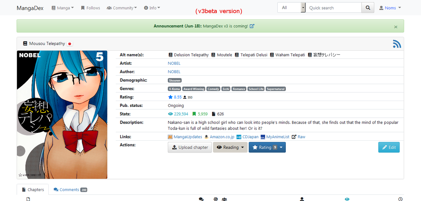Switch to the Chapters tab

tap(33, 190)
